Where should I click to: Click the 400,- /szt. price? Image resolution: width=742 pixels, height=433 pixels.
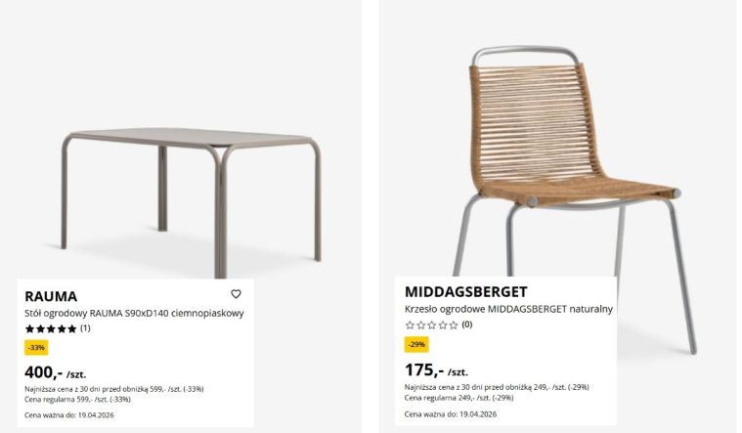coord(55,372)
